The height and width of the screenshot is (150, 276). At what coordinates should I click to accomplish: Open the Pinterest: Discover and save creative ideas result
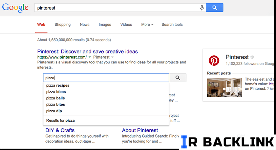point(87,52)
